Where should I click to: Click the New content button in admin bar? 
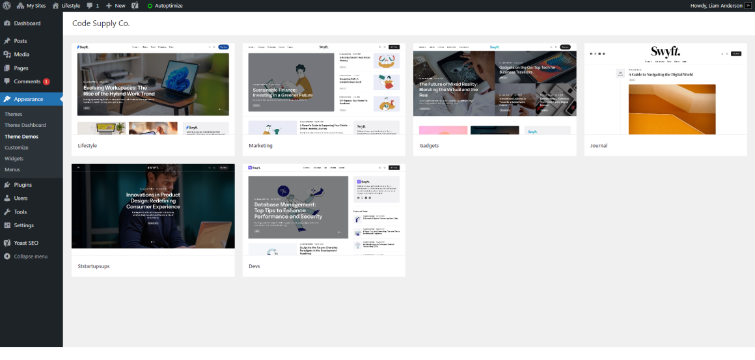click(116, 6)
